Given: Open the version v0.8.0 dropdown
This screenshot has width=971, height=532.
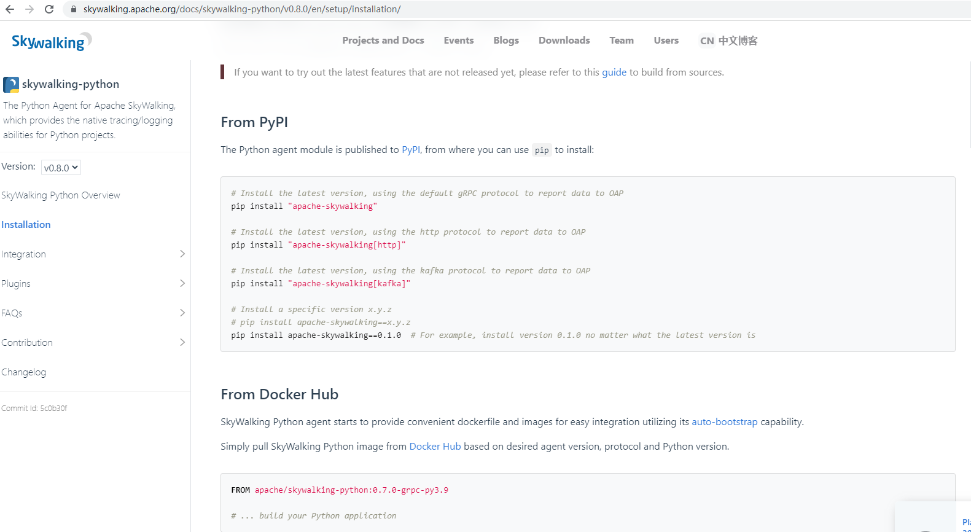Looking at the screenshot, I should point(61,168).
